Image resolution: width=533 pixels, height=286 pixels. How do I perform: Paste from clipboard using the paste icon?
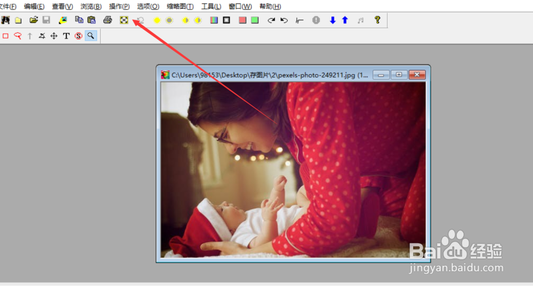92,20
